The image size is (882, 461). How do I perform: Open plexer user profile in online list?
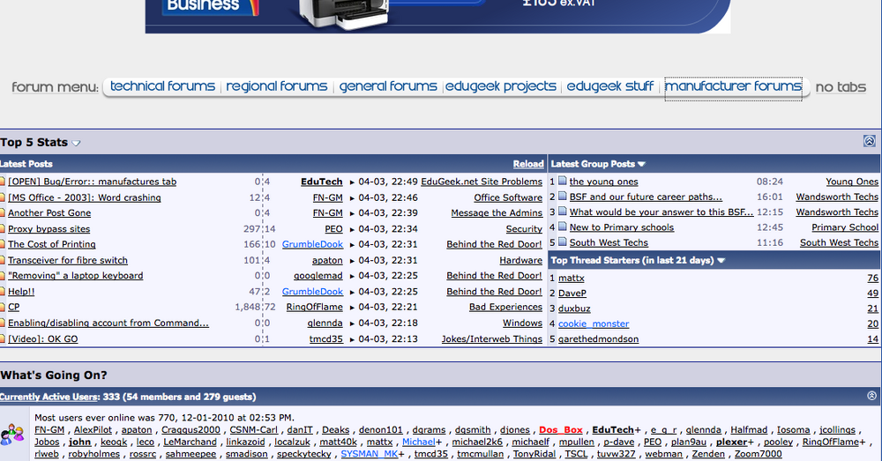731,442
